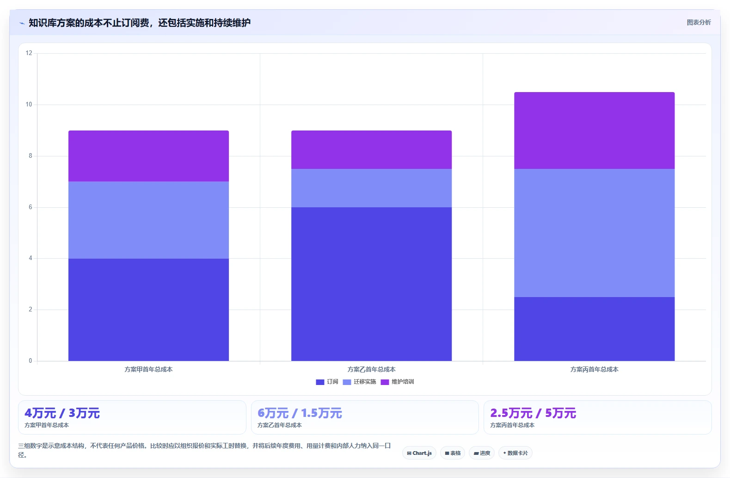The height and width of the screenshot is (478, 730).
Task: Click 方案乙 purple maintenance segment
Action: [x=371, y=149]
